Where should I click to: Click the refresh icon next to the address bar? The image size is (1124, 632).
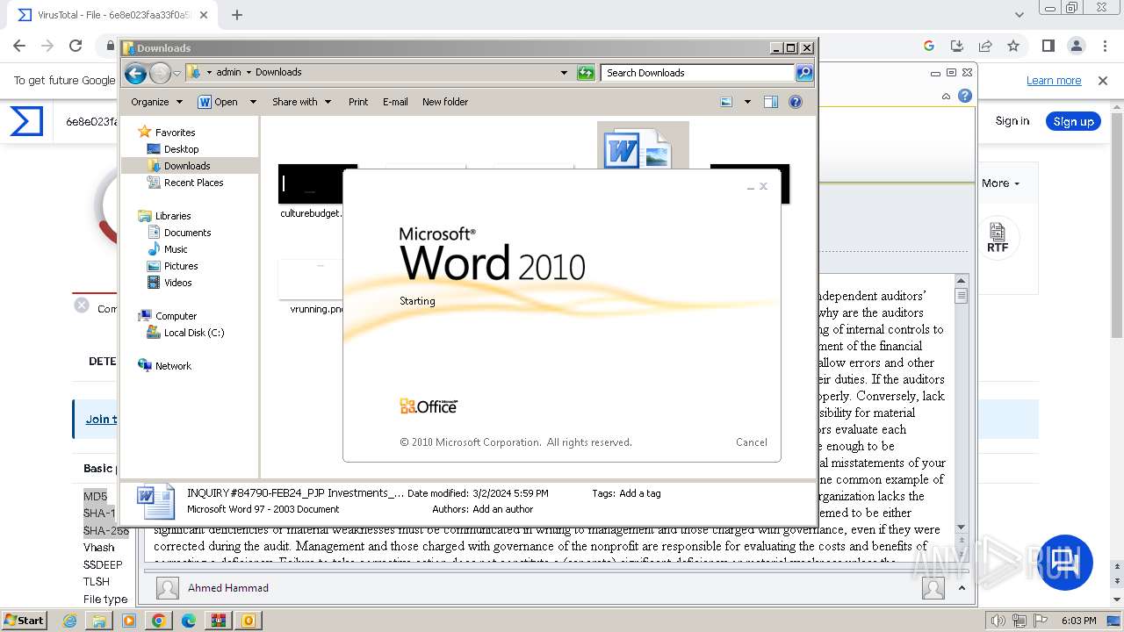(x=586, y=73)
